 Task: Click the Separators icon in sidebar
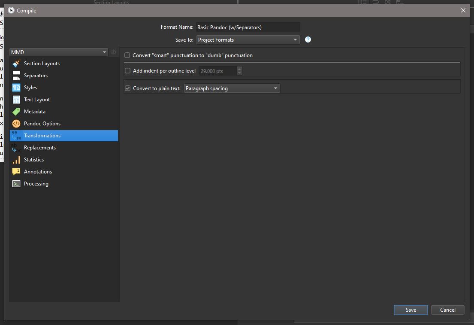[x=16, y=76]
